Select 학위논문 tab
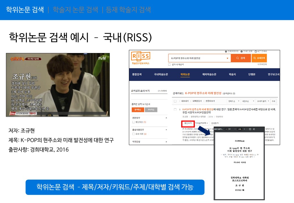The image size is (294, 203). pos(185,74)
